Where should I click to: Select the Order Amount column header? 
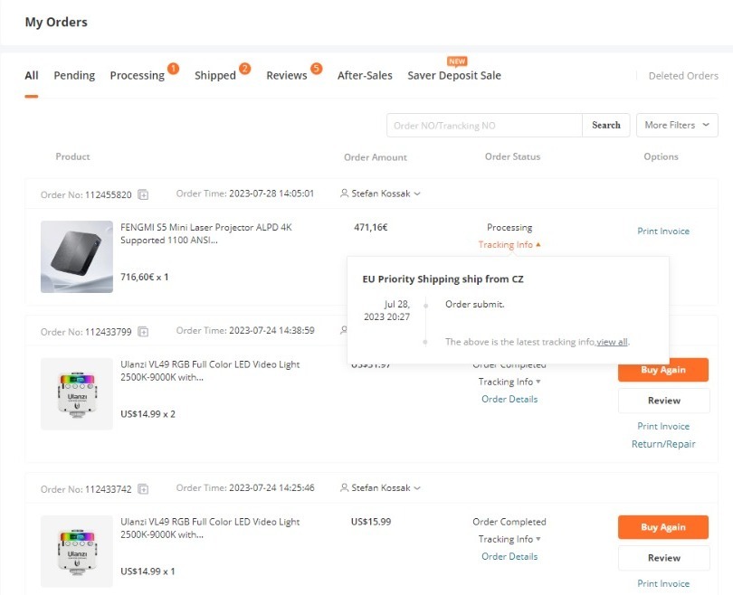pos(376,157)
